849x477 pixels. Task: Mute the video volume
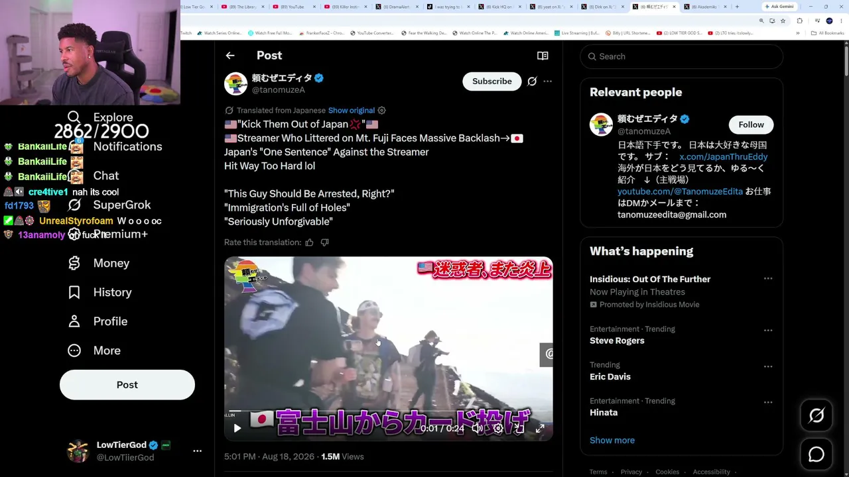477,429
